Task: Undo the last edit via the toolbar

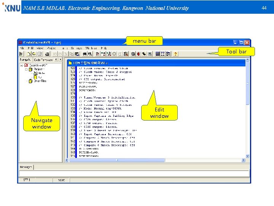Action: [x=55, y=54]
